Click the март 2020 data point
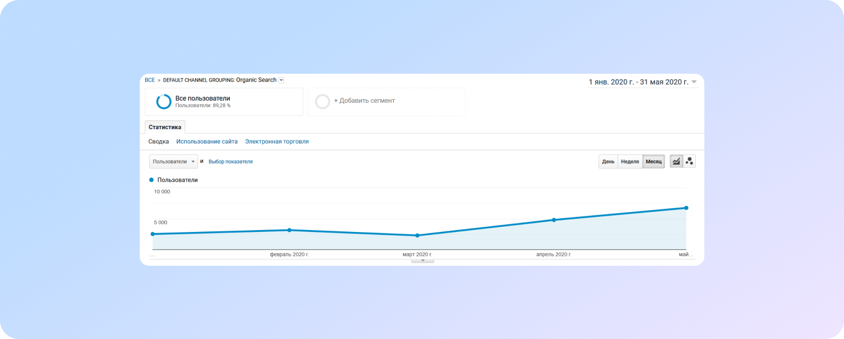844x339 pixels. (x=418, y=235)
